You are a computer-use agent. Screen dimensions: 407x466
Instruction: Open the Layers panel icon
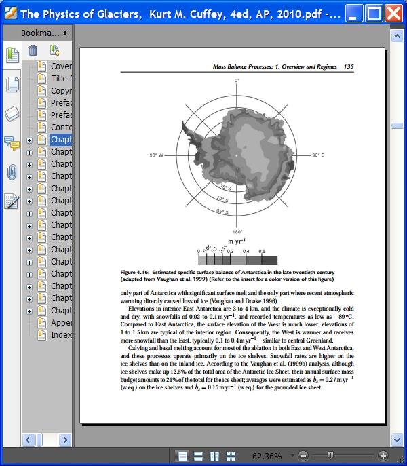(12, 114)
